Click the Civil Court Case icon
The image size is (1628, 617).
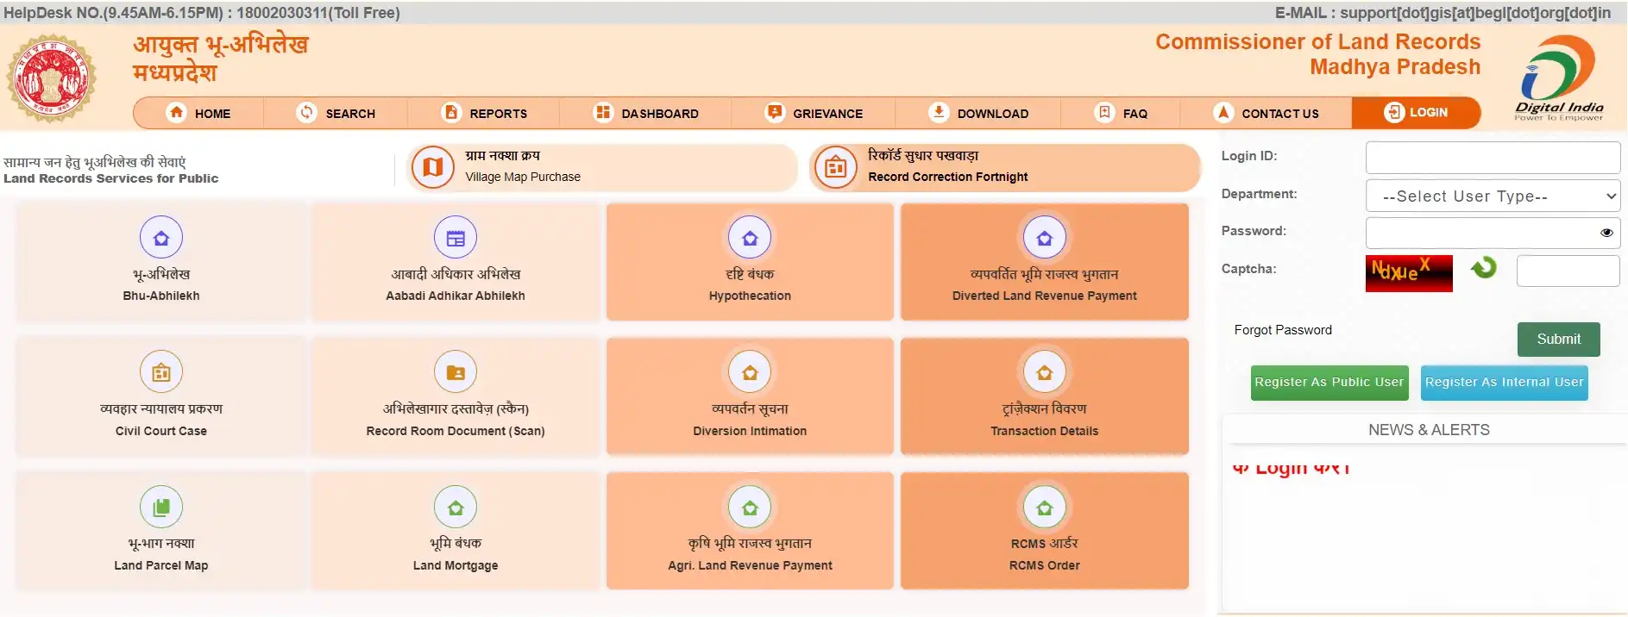click(161, 372)
